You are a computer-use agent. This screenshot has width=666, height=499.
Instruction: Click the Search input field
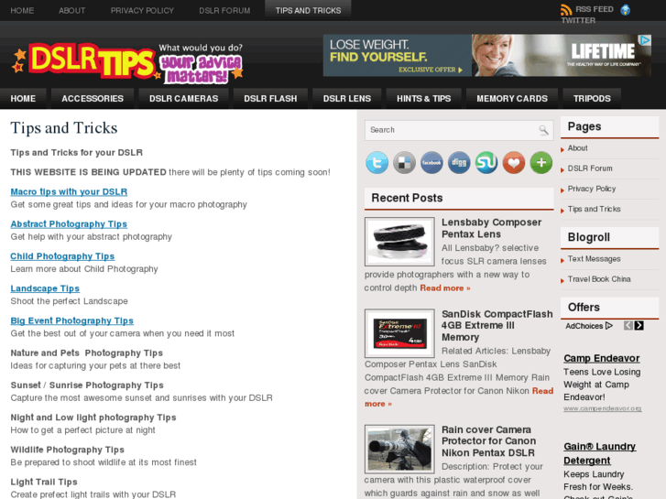[451, 130]
